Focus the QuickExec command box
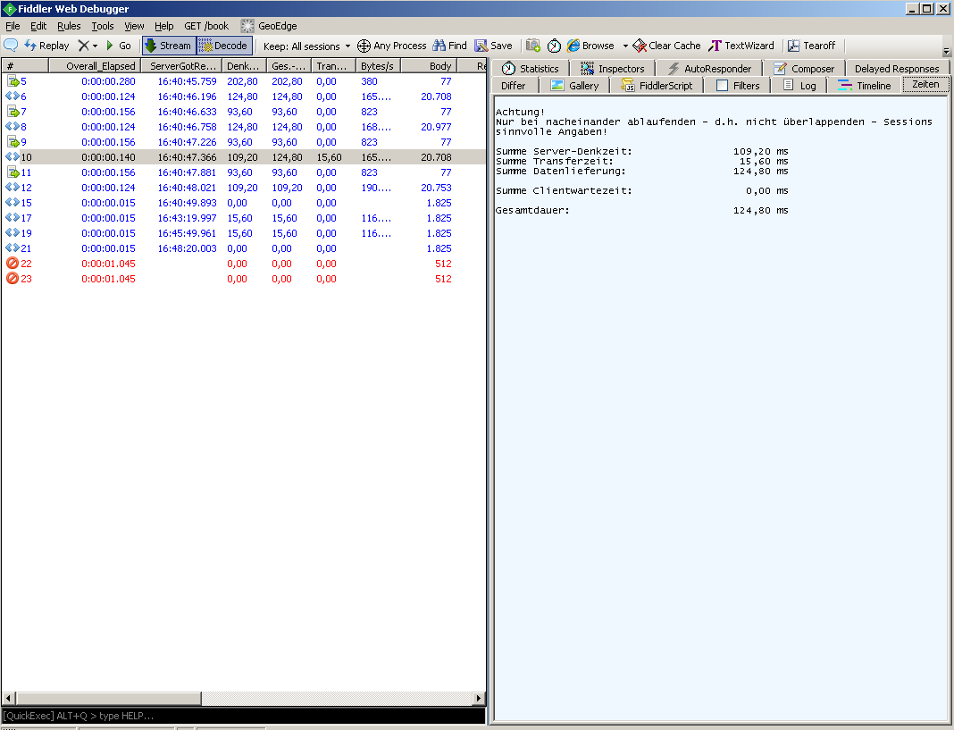954x730 pixels. click(x=243, y=716)
